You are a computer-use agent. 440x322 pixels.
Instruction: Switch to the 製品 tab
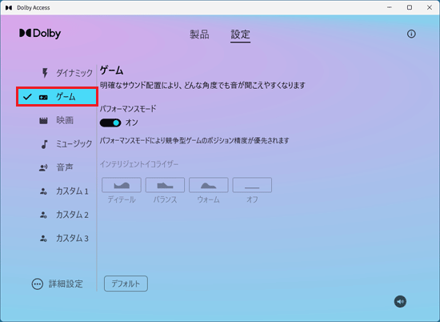[x=199, y=34]
